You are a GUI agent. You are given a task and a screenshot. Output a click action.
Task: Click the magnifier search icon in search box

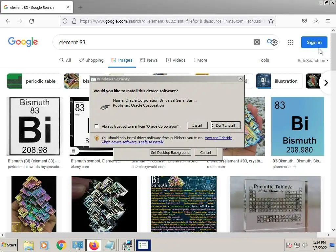(x=269, y=41)
